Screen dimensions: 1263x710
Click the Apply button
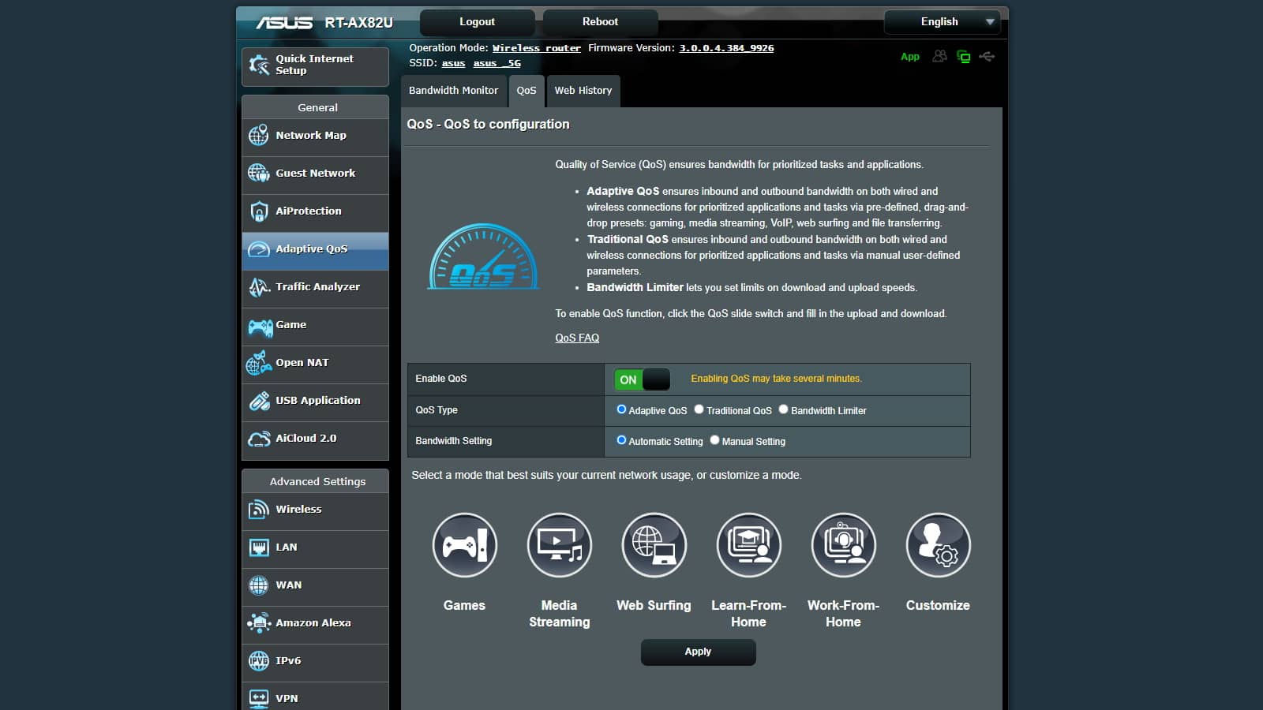click(x=698, y=652)
